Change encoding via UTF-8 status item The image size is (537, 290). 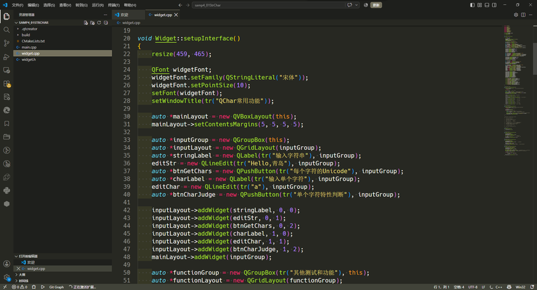coord(473,287)
